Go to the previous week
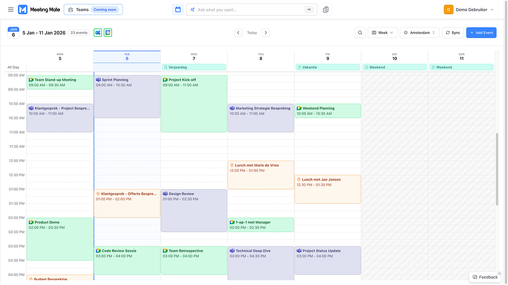This screenshot has height=285, width=508. tap(238, 33)
